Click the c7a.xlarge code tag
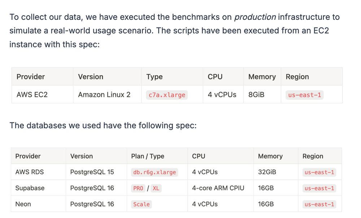This screenshot has height=218, width=361. (167, 95)
